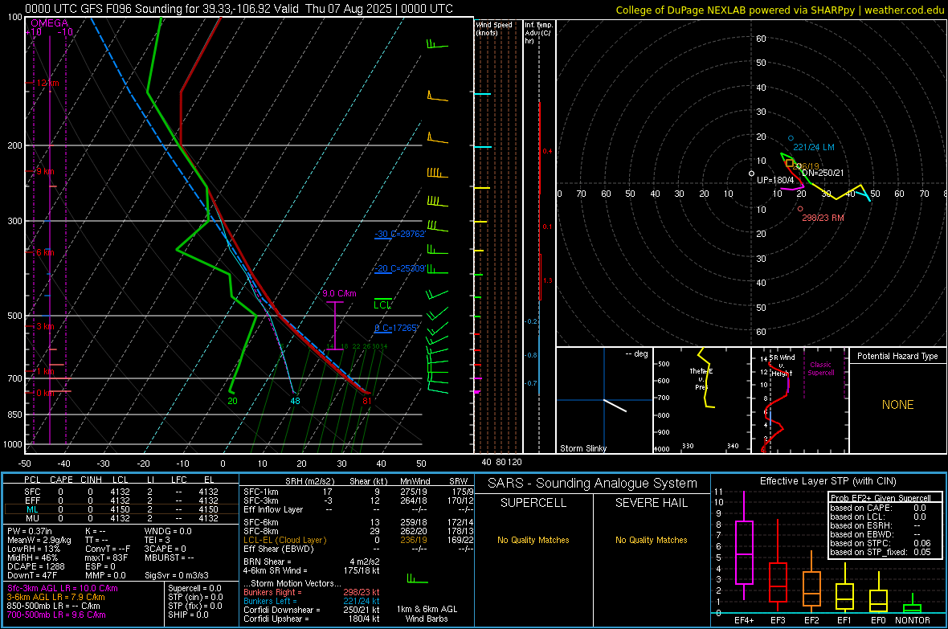This screenshot has width=948, height=629.
Task: Click the 12 km height marker
Action: point(47,83)
